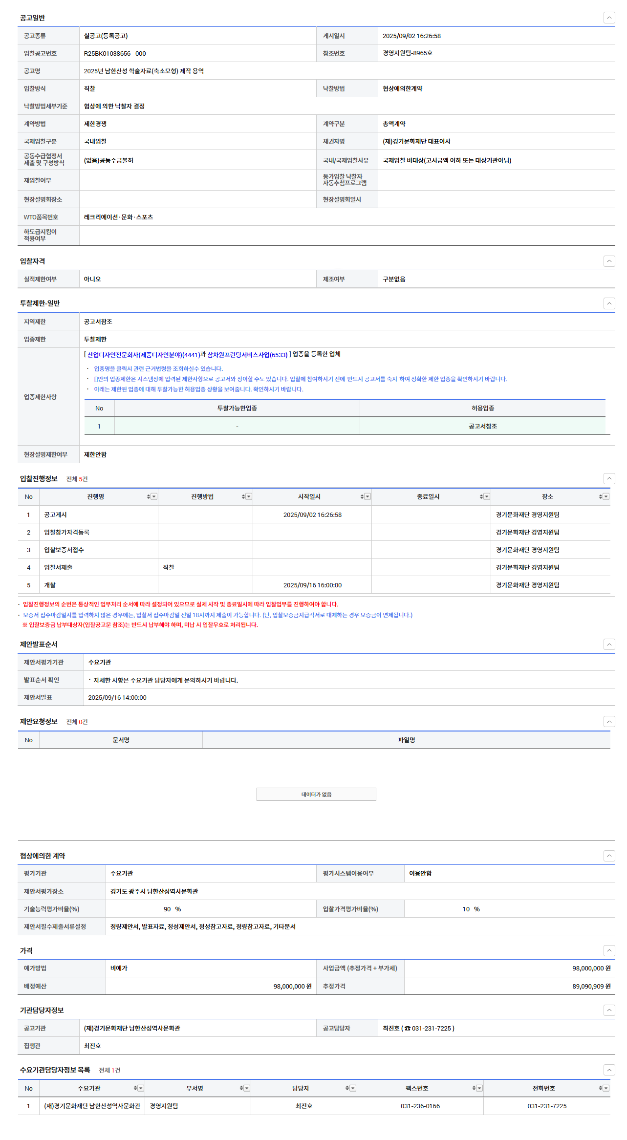Open filter dropdown for 시작일시 column

coord(368,497)
